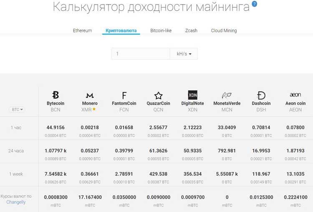Click FantomCoin hourly value 0.01658
The image size is (313, 212).
124,127
